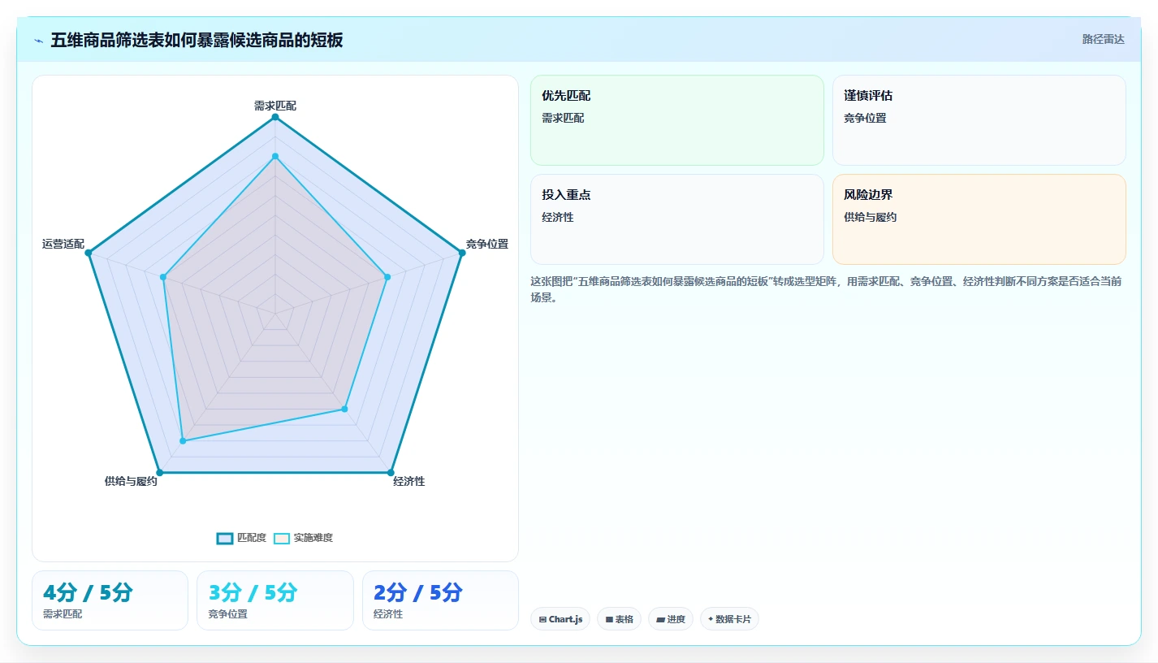The image size is (1158, 663).
Task: Click inner 实施难度 point on 供给与履约 axis
Action: (x=183, y=441)
